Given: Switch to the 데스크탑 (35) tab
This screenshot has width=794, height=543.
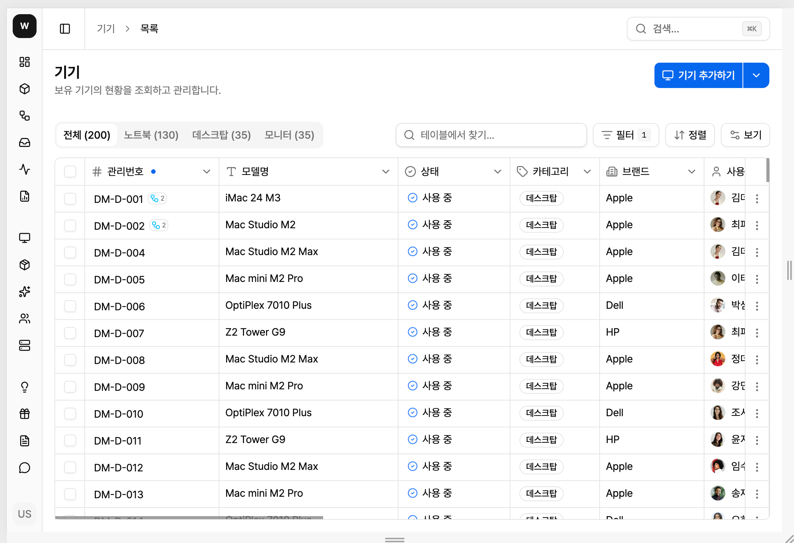Looking at the screenshot, I should 222,135.
